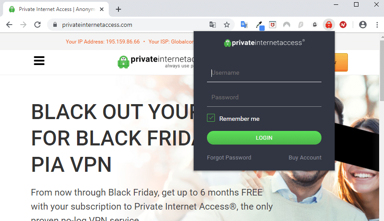384x221 pixels.
Task: Click the green LOGIN button
Action: (264, 138)
